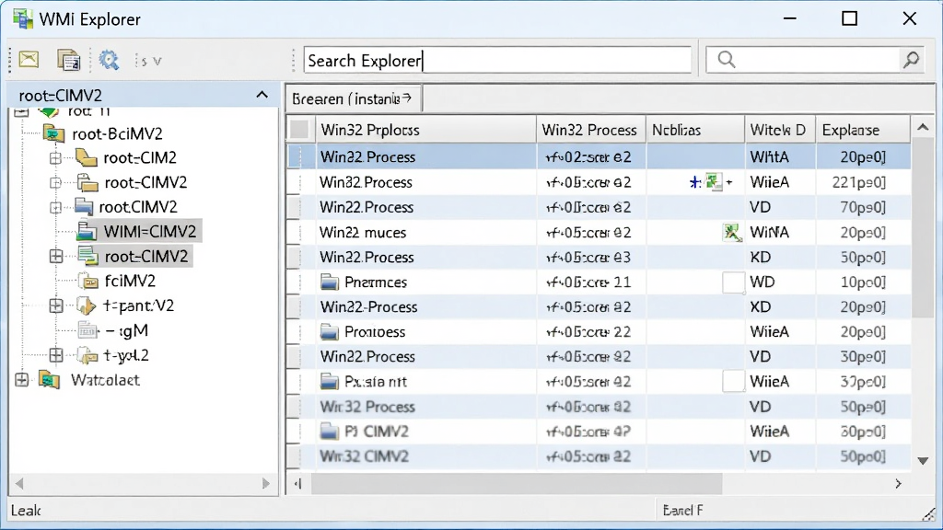Check the empty box in the WD row

click(x=734, y=282)
